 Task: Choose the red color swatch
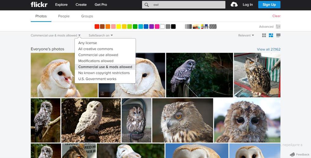pos(97,27)
